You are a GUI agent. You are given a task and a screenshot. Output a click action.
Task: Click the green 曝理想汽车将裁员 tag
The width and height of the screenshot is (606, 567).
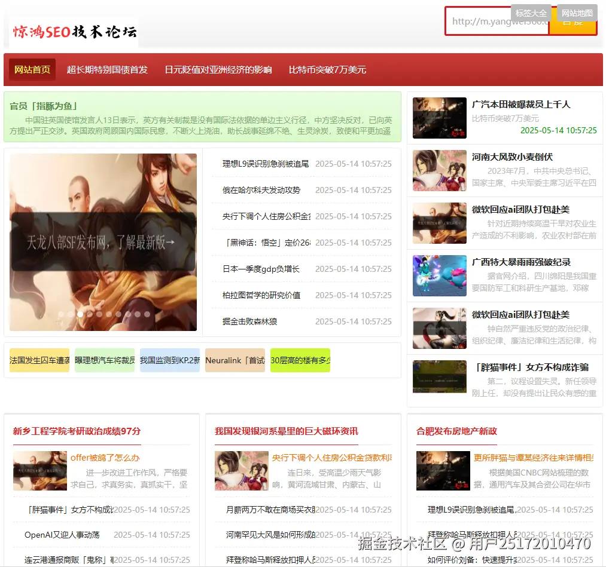[x=105, y=360]
